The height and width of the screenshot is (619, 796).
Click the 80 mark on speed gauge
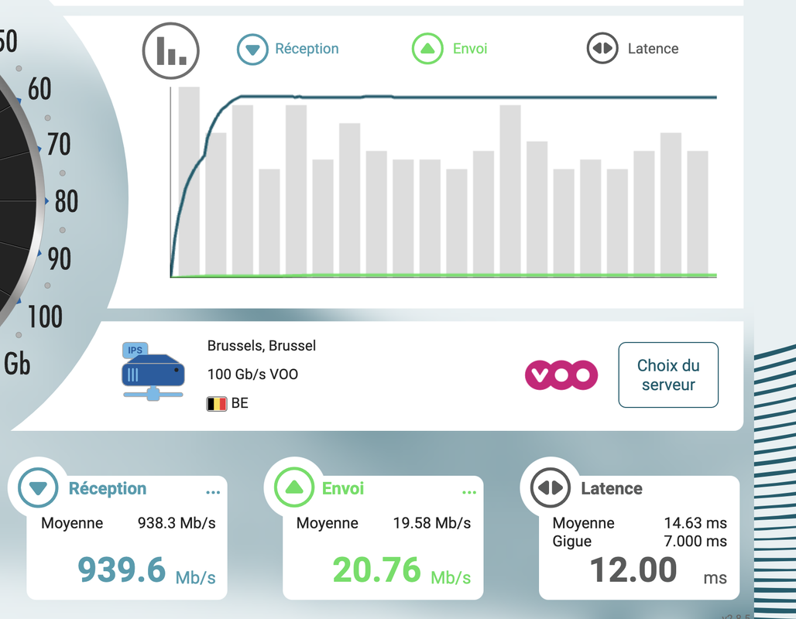[67, 201]
